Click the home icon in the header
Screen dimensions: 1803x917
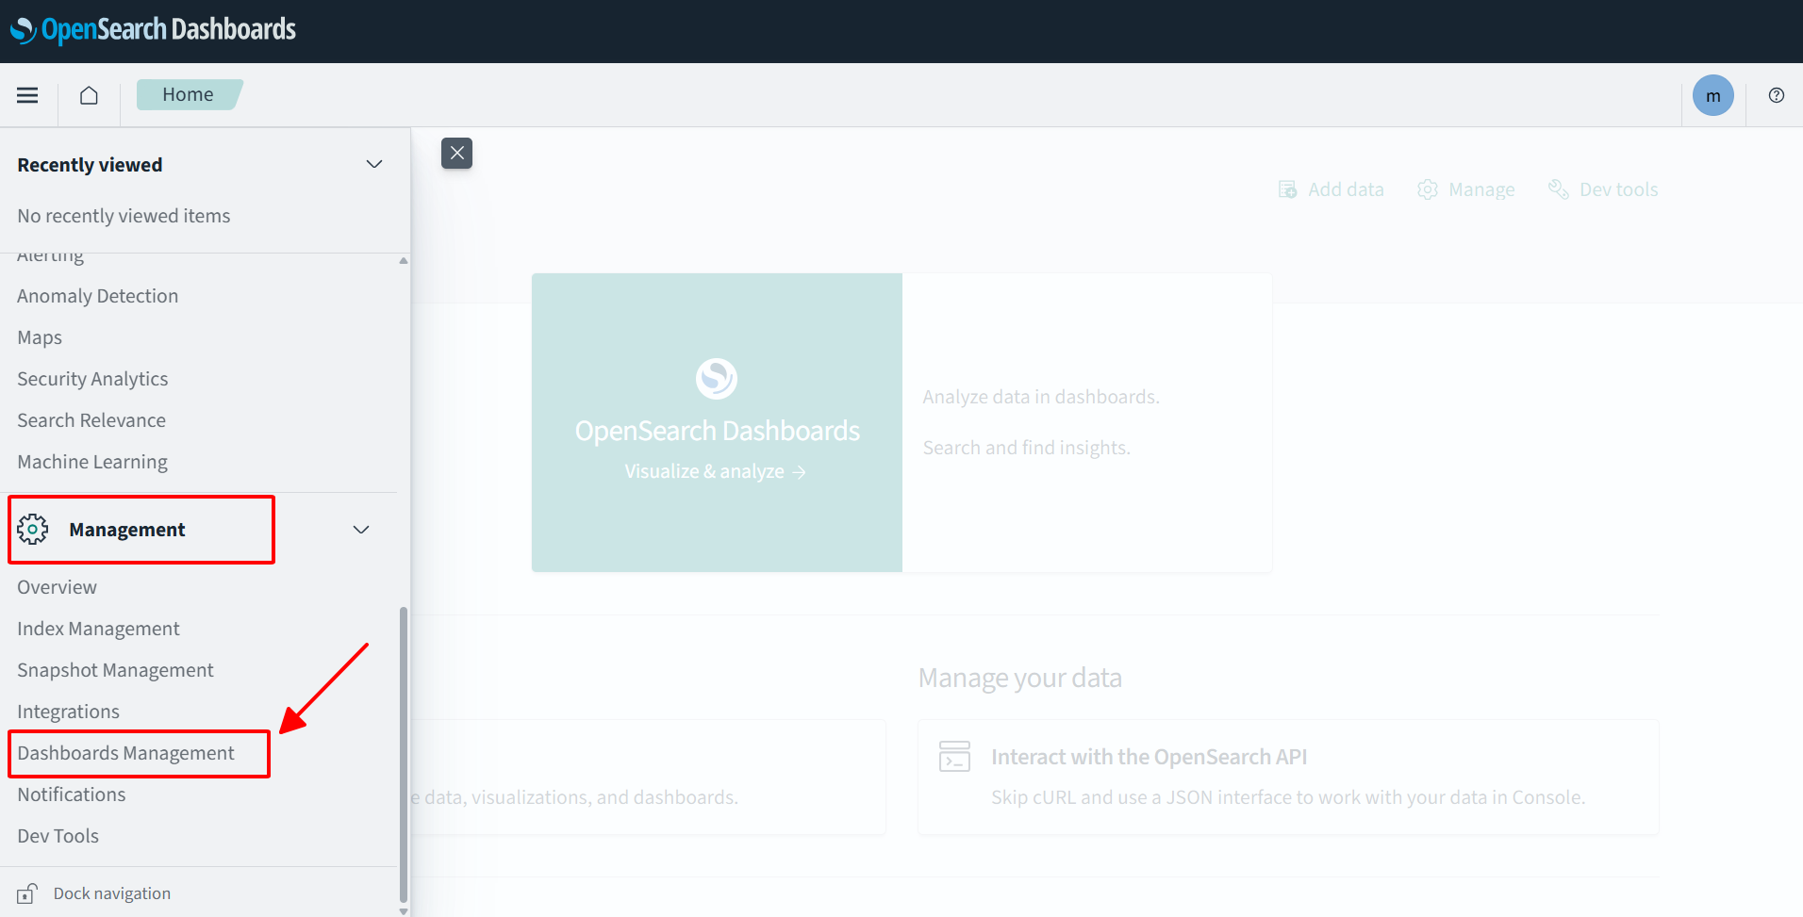pos(89,95)
